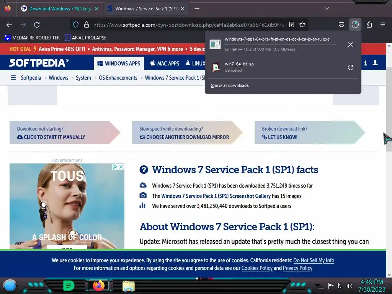This screenshot has width=392, height=294.
Task: Save page to Pocket
Action: [x=341, y=24]
